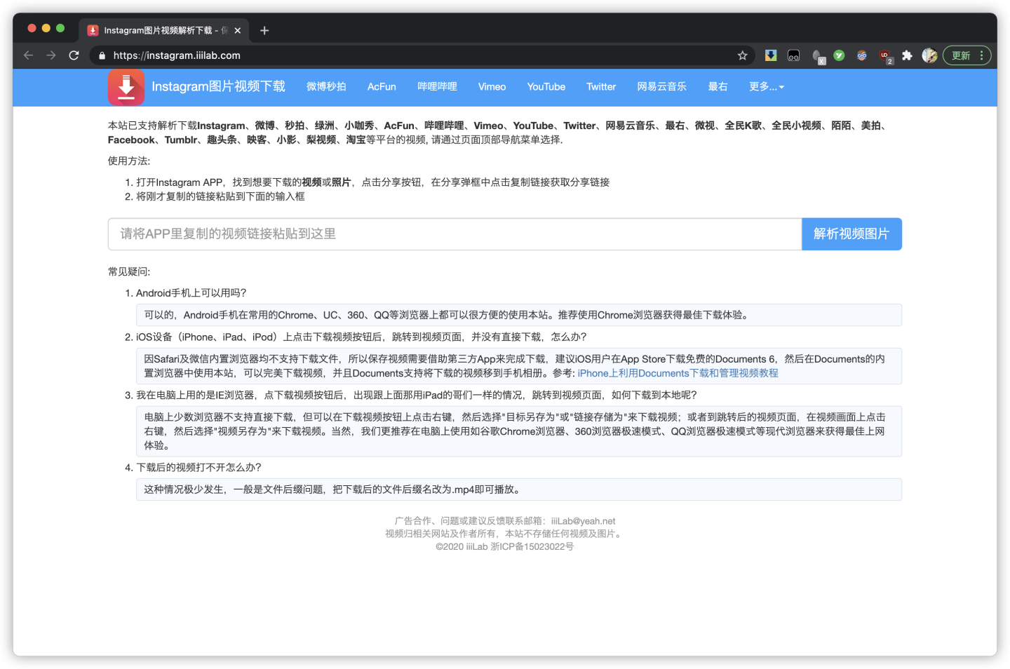This screenshot has height=669, width=1010.
Task: Go back to the previous page
Action: 28,55
